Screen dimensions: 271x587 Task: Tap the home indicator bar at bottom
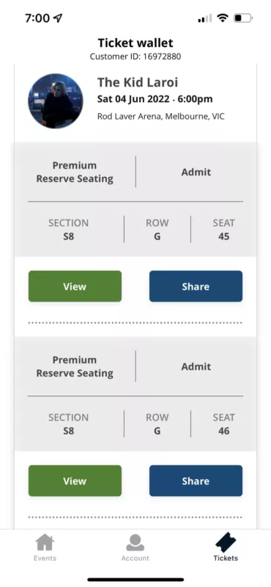(135, 580)
